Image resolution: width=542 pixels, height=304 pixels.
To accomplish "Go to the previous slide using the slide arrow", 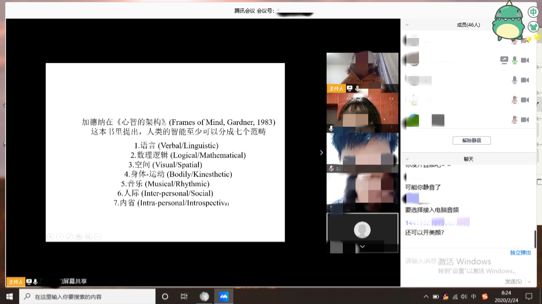I will [x=50, y=237].
